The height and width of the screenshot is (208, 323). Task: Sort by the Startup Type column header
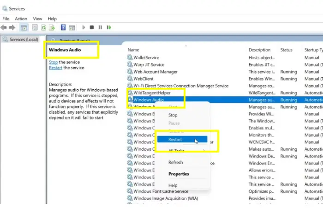(313, 50)
